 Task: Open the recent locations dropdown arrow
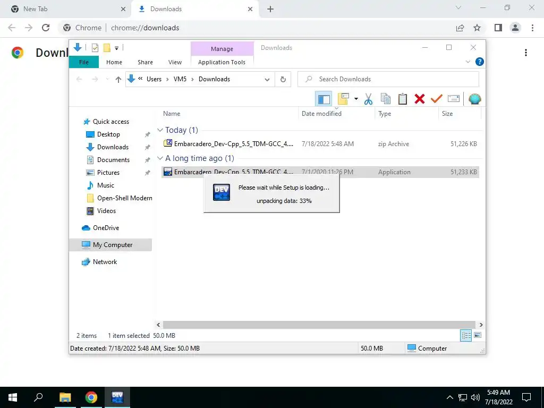(x=107, y=80)
